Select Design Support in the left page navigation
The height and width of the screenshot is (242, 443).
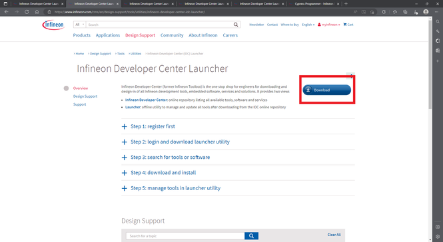point(85,96)
